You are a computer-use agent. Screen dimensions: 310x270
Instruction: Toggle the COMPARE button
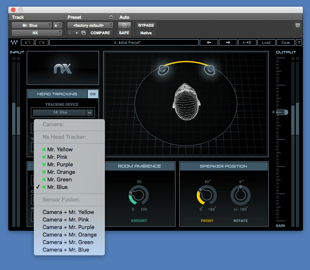point(100,33)
